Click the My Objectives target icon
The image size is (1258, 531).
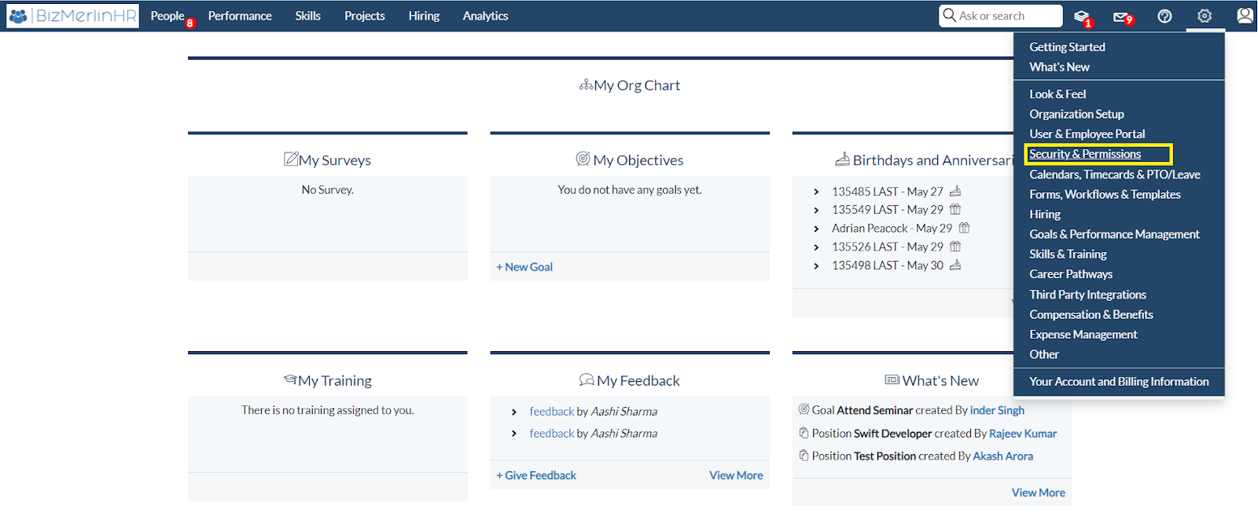(583, 159)
